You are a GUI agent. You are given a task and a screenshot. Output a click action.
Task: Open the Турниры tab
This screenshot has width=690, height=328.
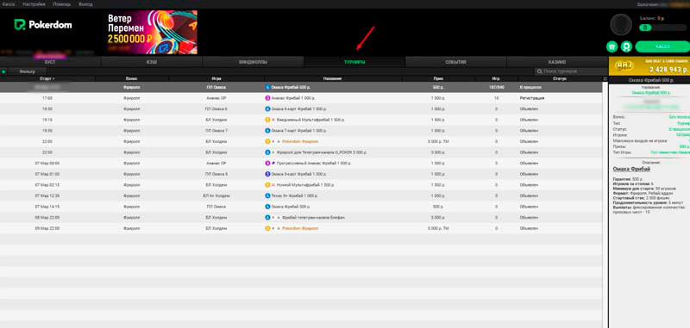click(x=354, y=62)
